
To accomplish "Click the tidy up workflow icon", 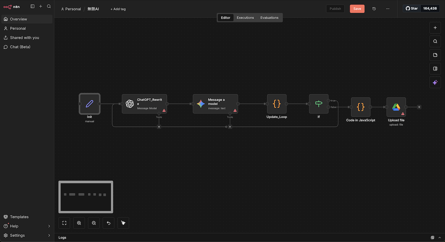I will pos(123,223).
